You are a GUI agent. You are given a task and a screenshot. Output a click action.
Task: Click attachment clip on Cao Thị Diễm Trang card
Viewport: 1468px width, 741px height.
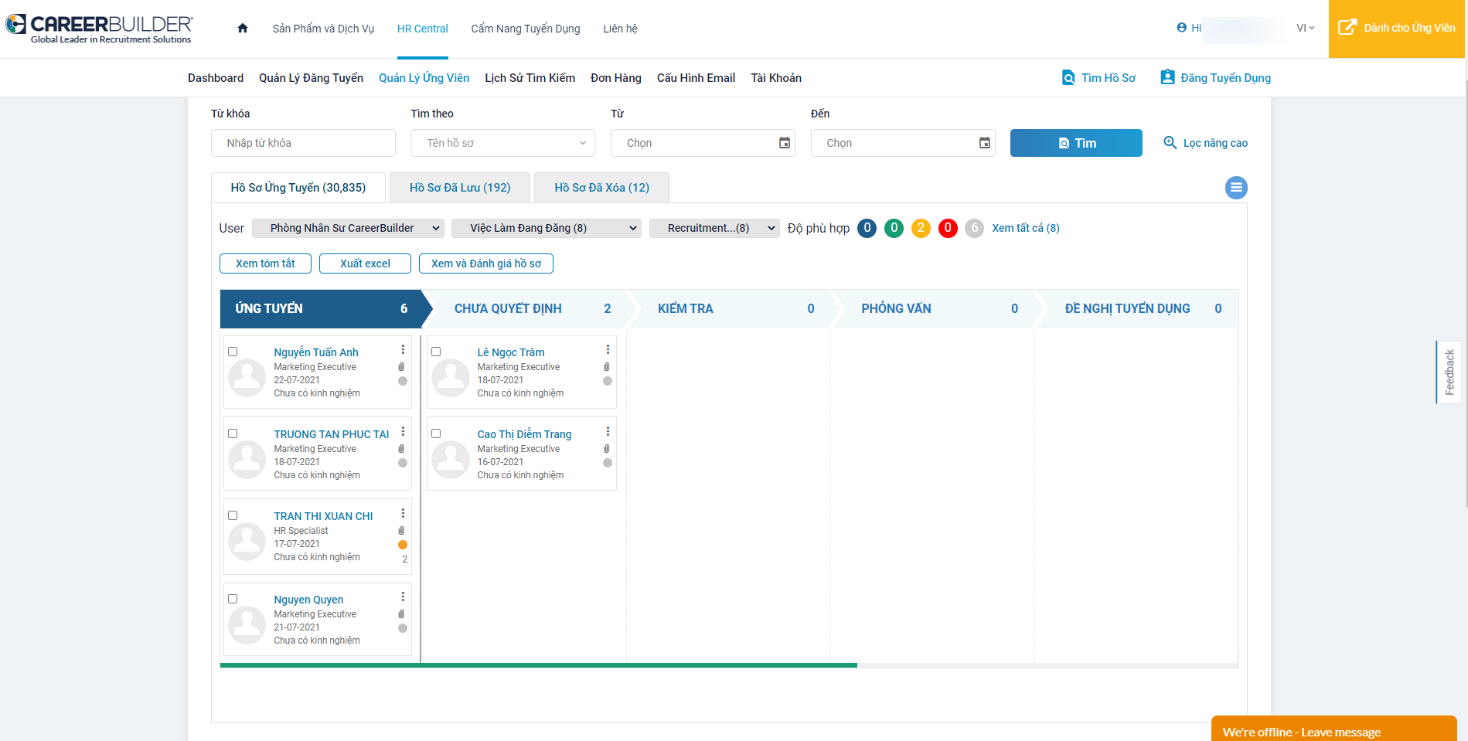(607, 449)
